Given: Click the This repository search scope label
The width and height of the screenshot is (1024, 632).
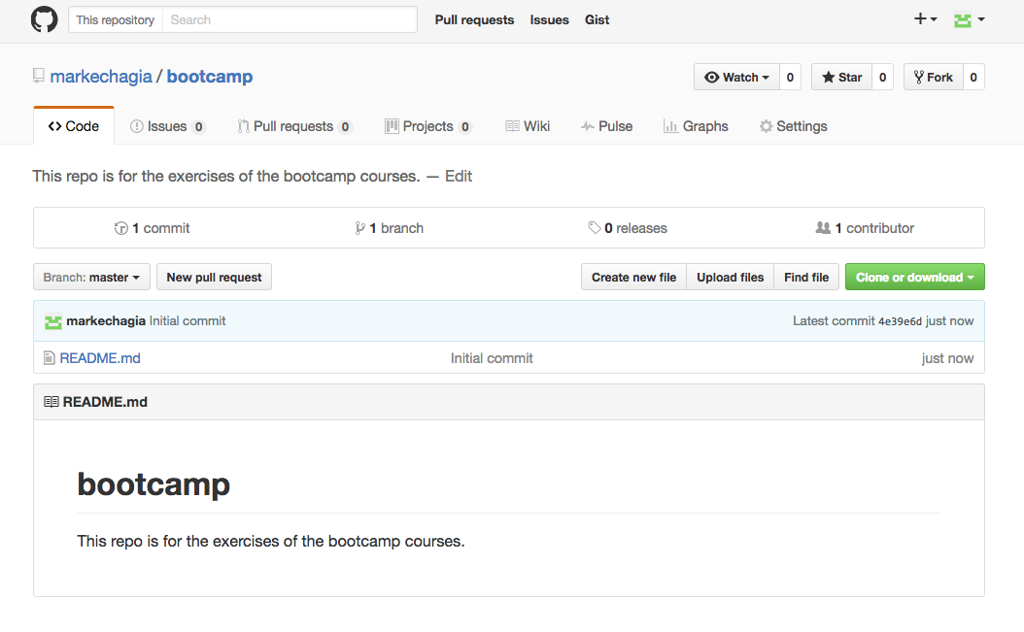Looking at the screenshot, I should tap(116, 19).
